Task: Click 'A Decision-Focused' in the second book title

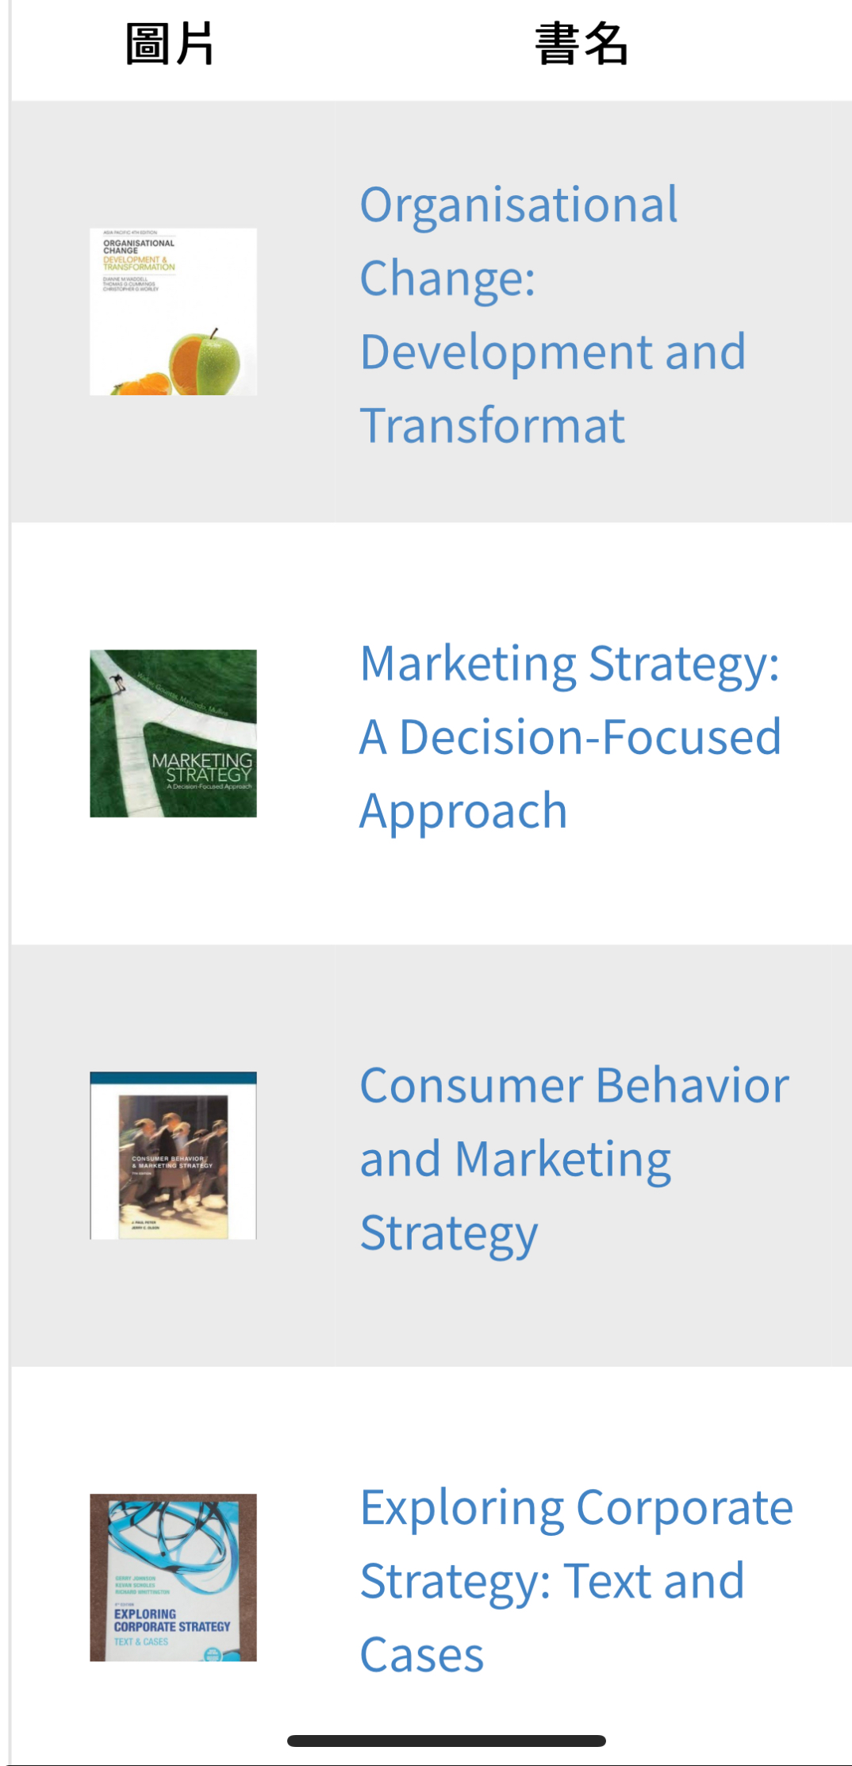Action: click(x=570, y=737)
